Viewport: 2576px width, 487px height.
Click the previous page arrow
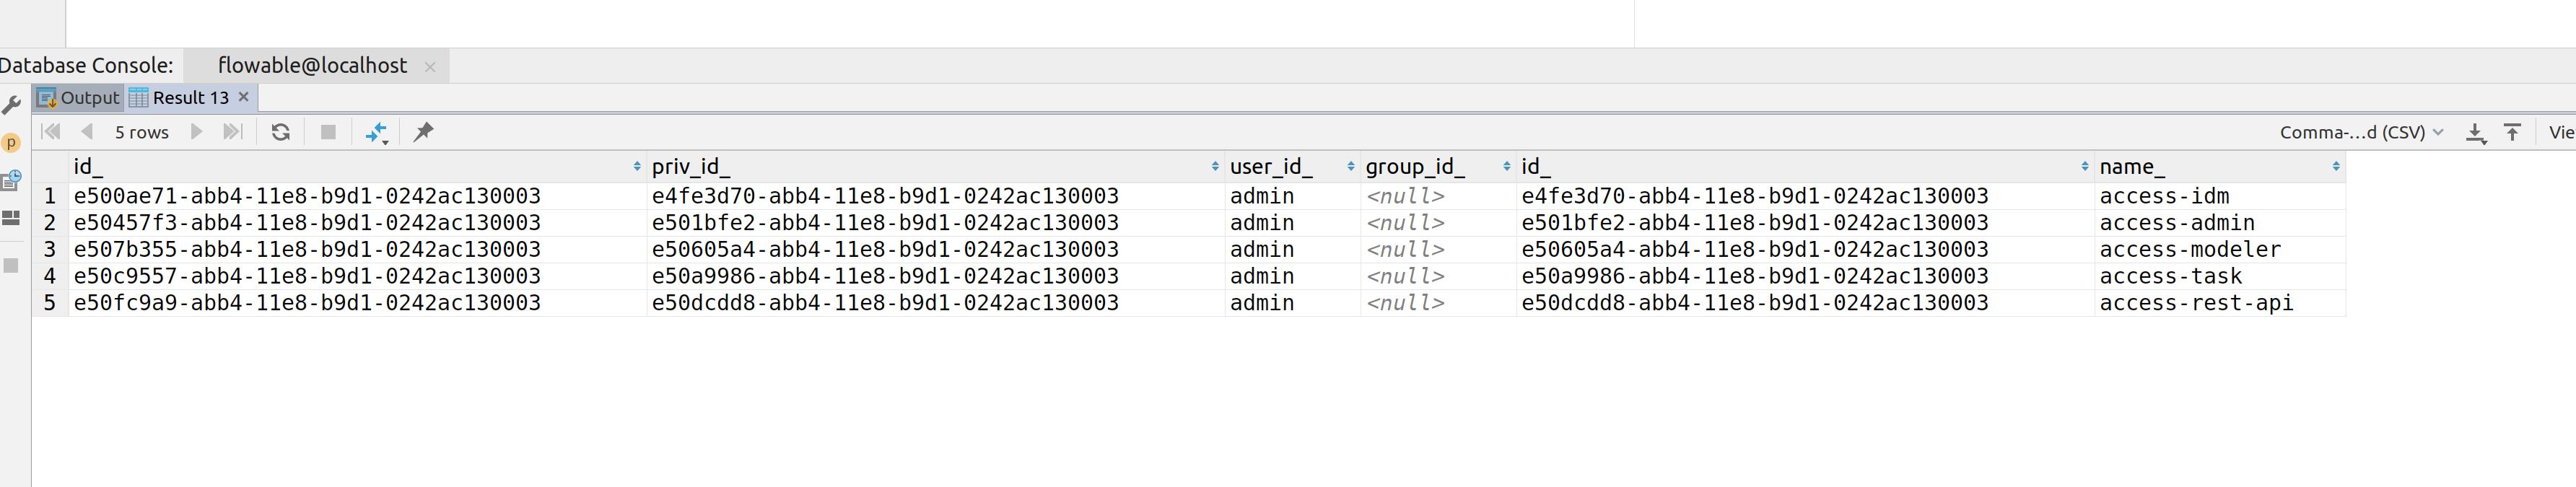[x=87, y=132]
